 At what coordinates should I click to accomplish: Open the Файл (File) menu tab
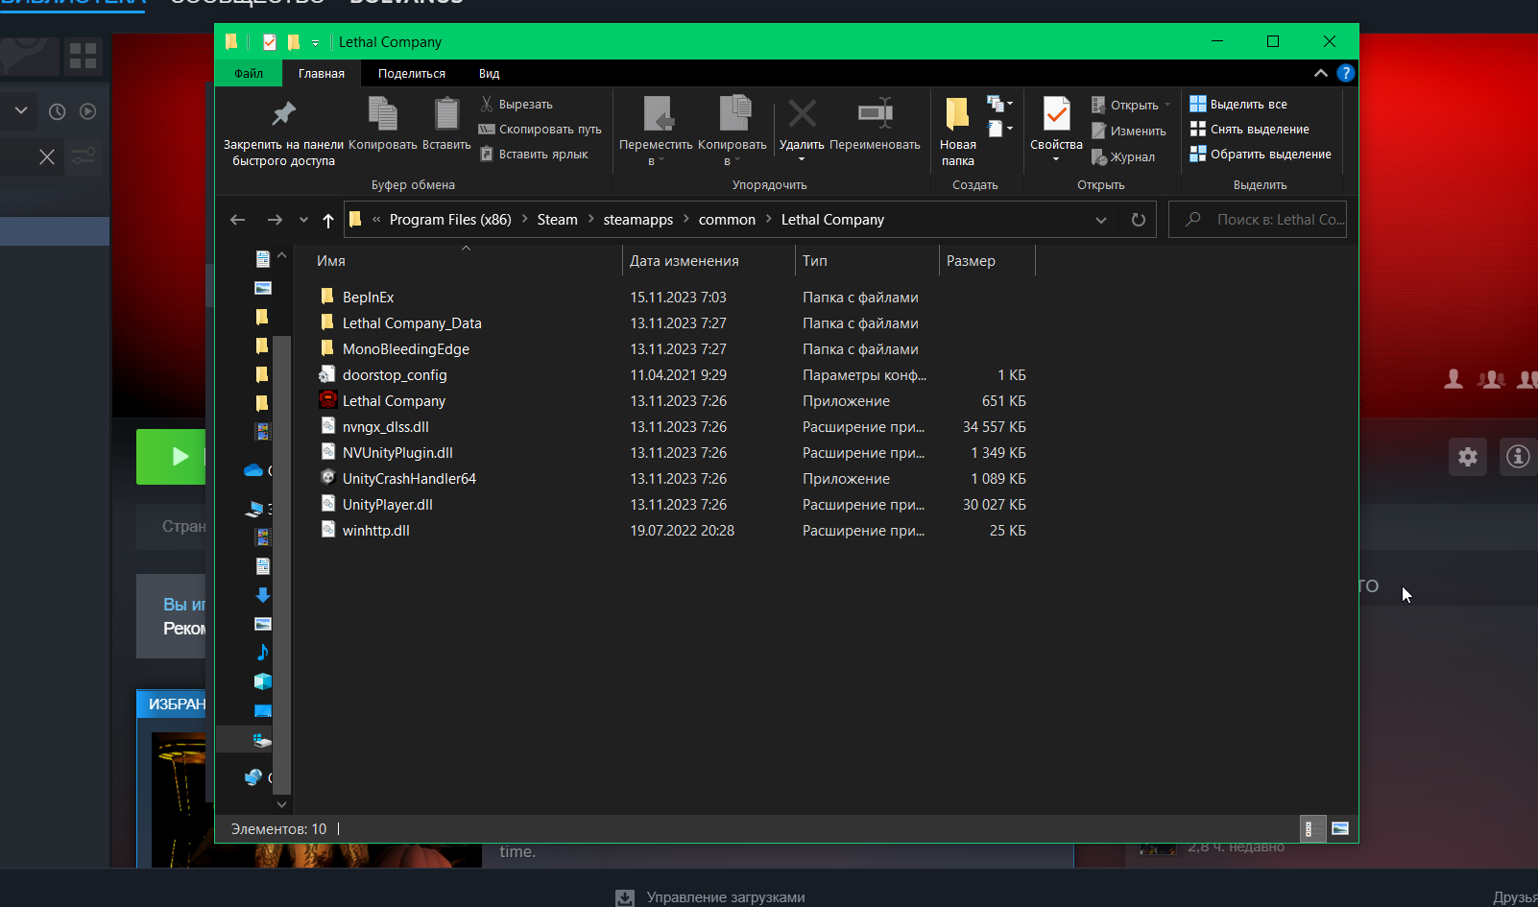(x=249, y=73)
